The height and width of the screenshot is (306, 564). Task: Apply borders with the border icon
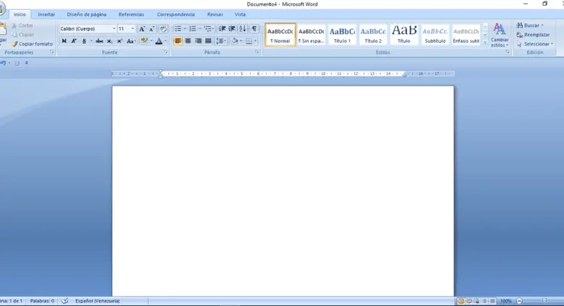249,41
